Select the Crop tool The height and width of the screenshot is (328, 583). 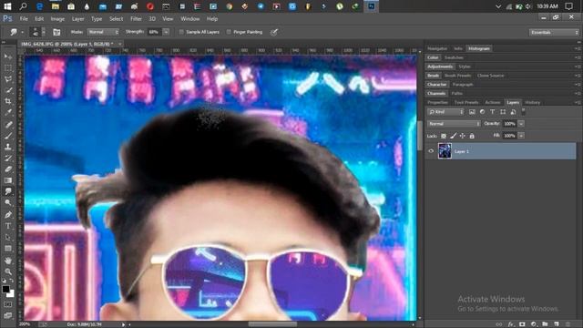pos(8,101)
